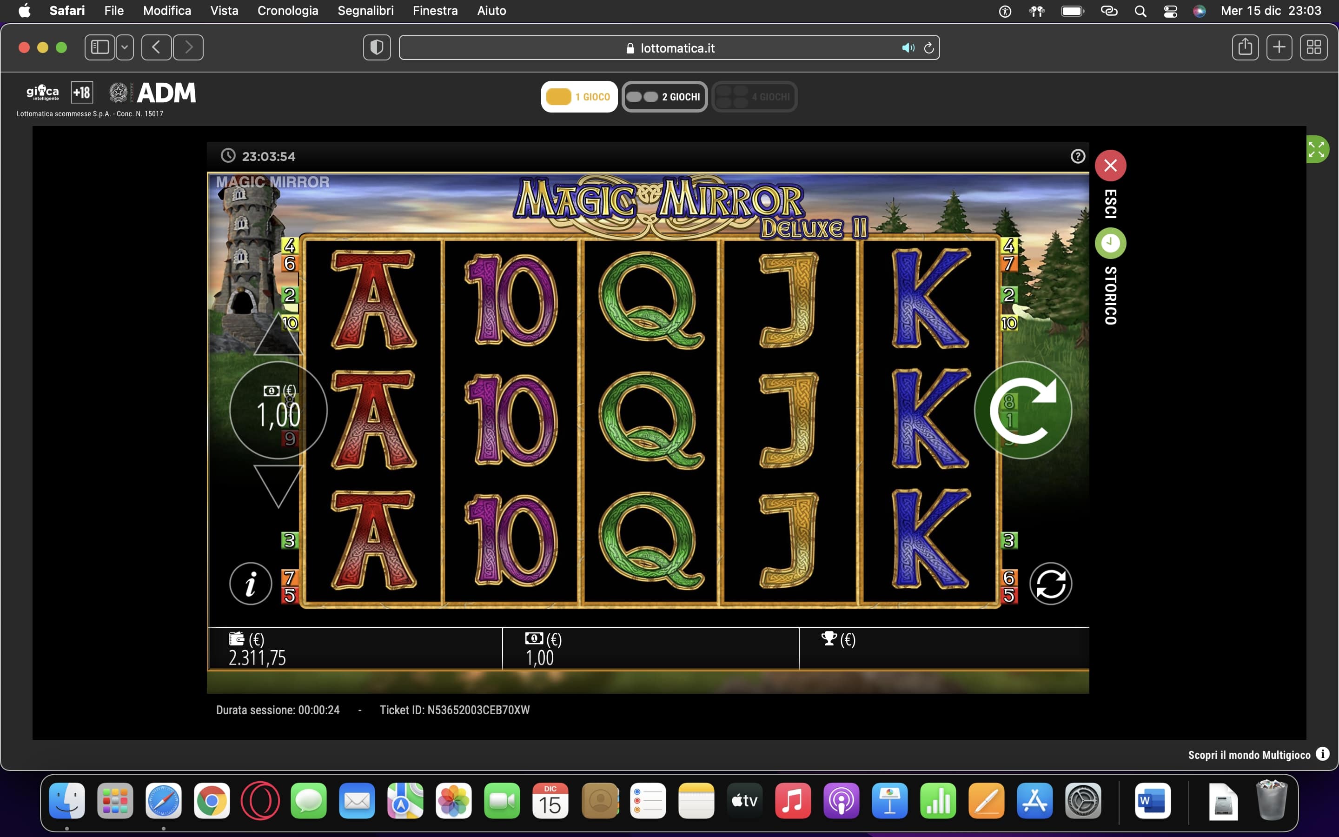
Task: Click the session time 23:03:54 clock
Action: pos(259,156)
